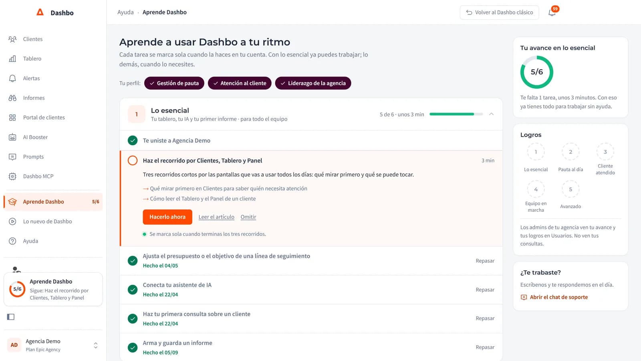Image resolution: width=641 pixels, height=361 pixels.
Task: Click the Plan Epic Agency label
Action: click(43, 350)
